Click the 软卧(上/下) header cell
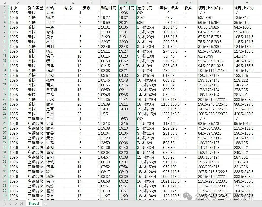The width and height of the screenshot is (262, 207). pos(247,8)
